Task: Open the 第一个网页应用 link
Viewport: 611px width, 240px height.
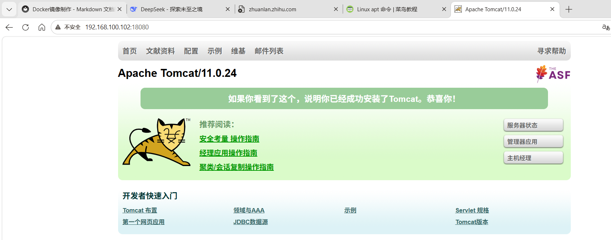Action: pyautogui.click(x=143, y=222)
